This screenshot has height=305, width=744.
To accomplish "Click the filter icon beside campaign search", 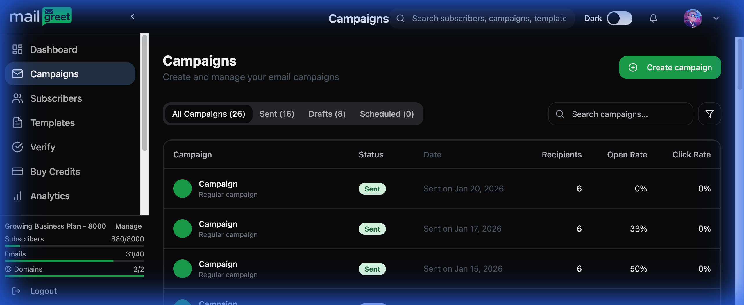I will click(x=709, y=114).
